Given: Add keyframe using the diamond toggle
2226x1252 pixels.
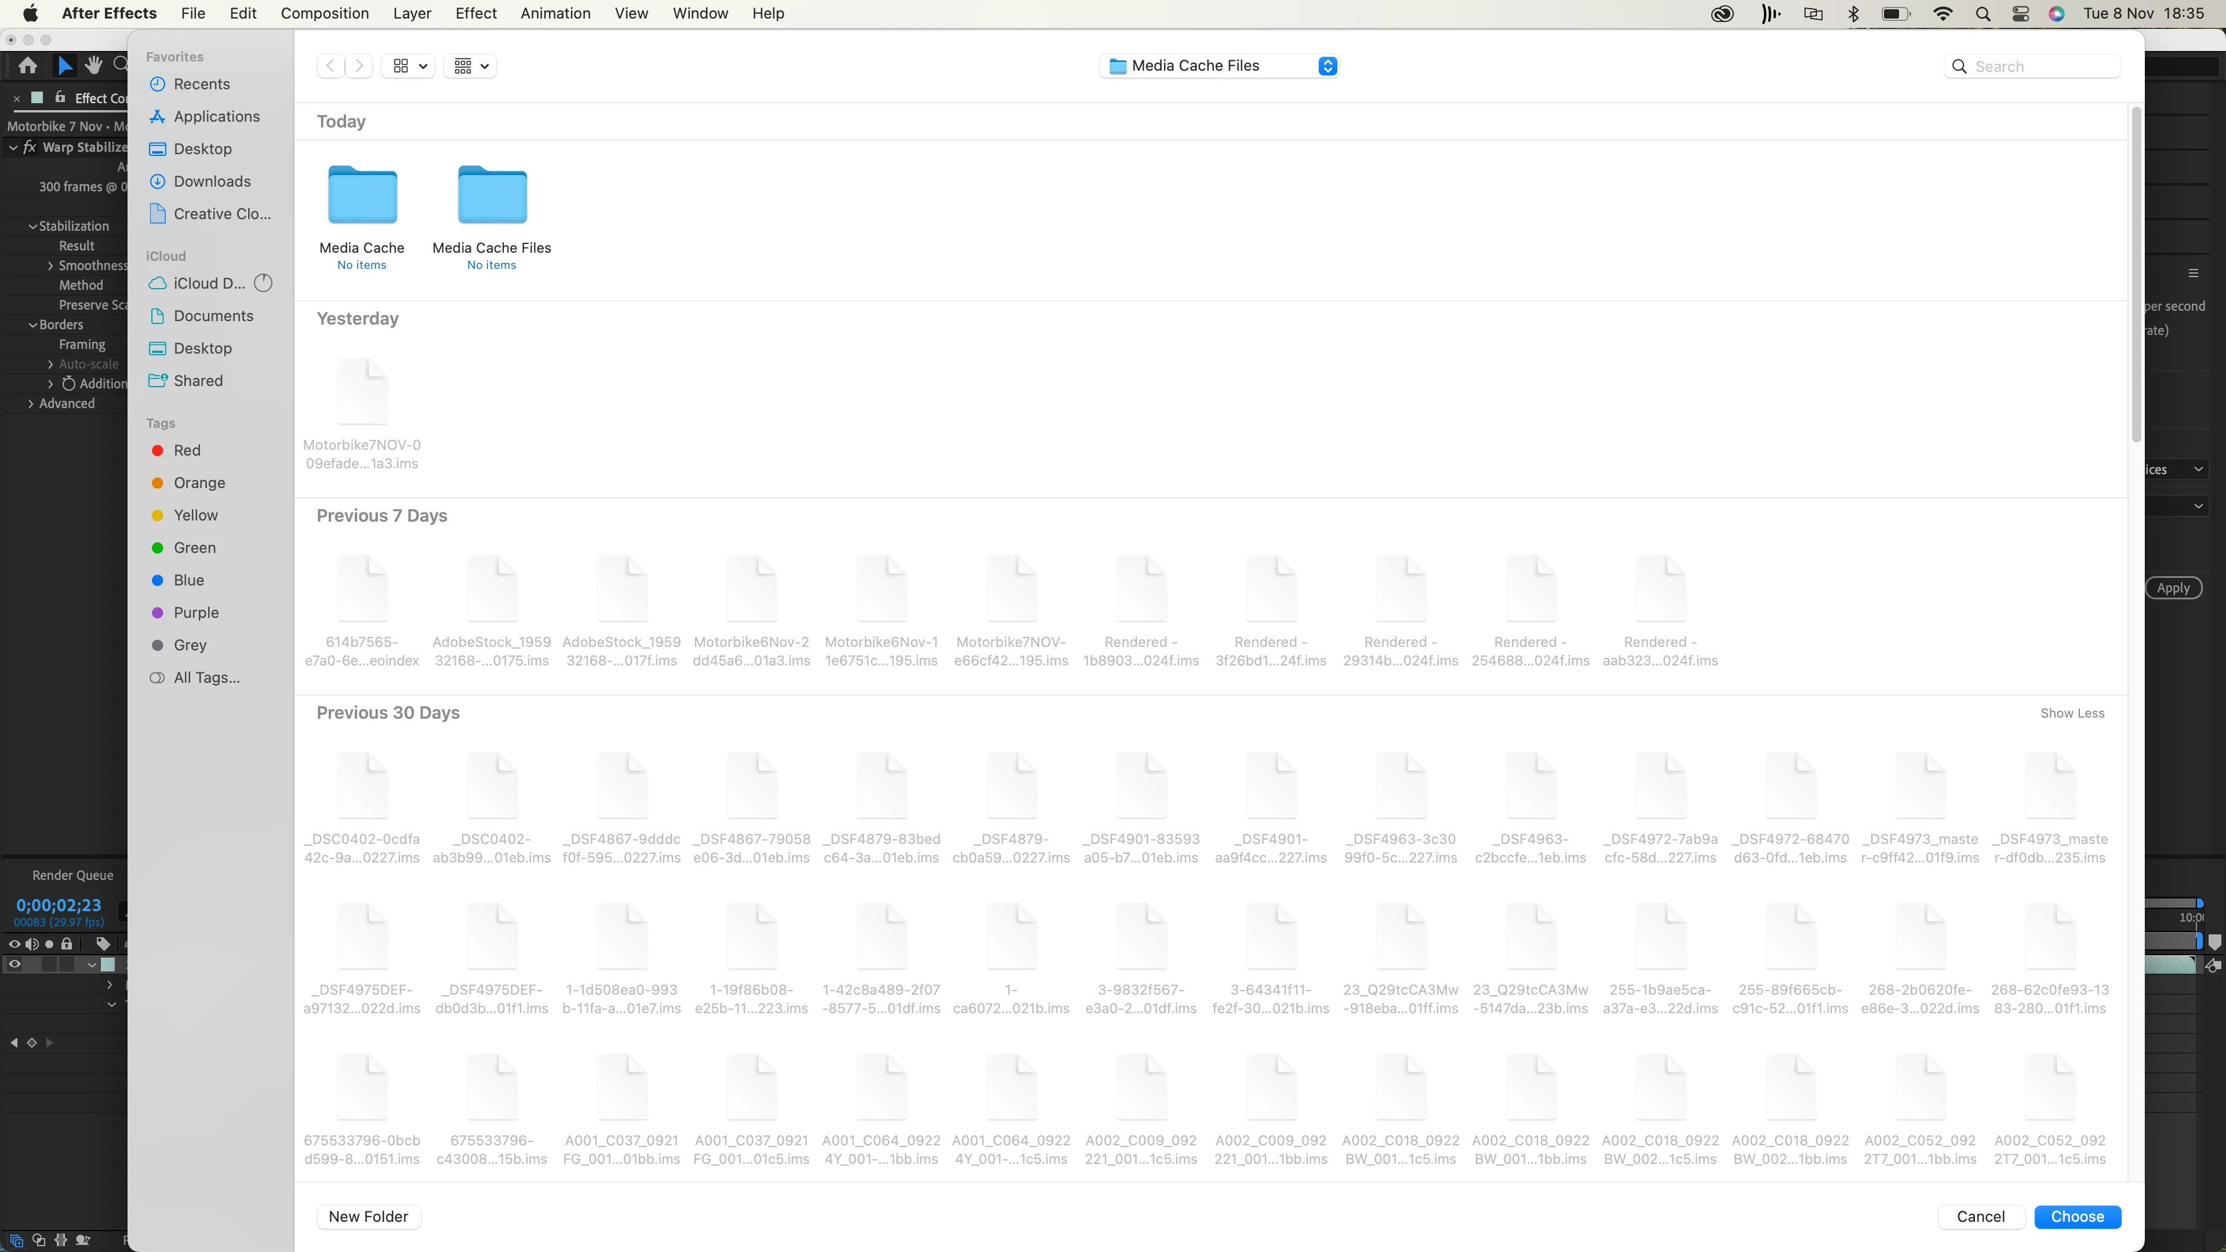Looking at the screenshot, I should (x=32, y=1043).
